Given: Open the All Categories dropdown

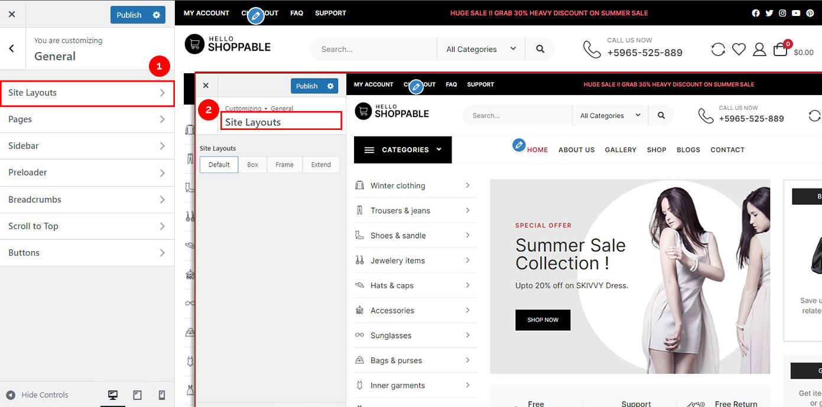Looking at the screenshot, I should (x=480, y=49).
